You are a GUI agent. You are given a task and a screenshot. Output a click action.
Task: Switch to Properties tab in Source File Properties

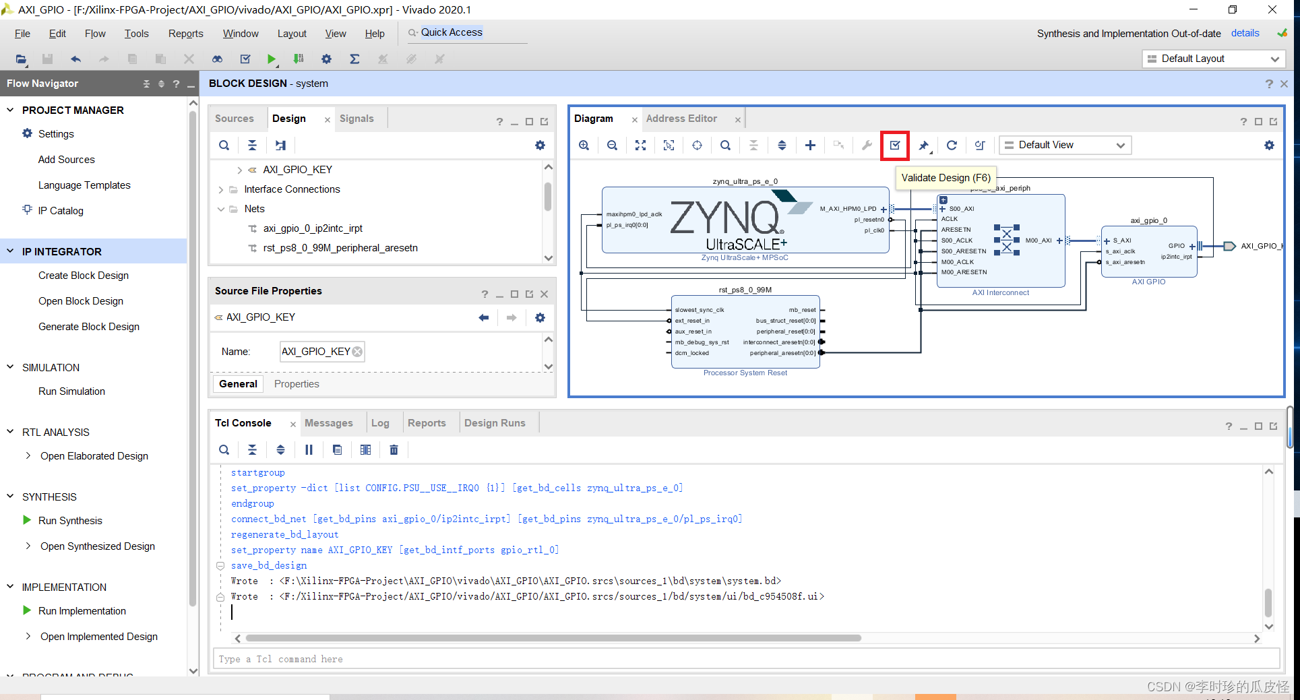pyautogui.click(x=297, y=384)
